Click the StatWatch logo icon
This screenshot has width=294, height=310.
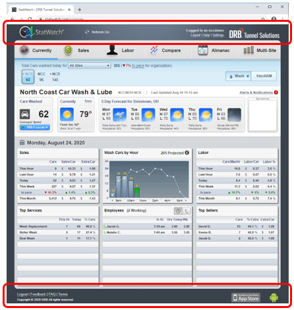26,32
